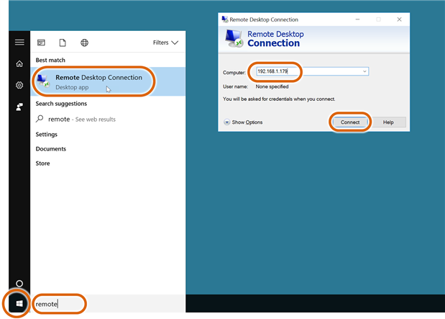Click the Computer address field
The height and width of the screenshot is (319, 445).
pos(312,71)
